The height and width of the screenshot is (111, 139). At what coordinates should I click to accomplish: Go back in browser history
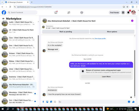click(3, 7)
